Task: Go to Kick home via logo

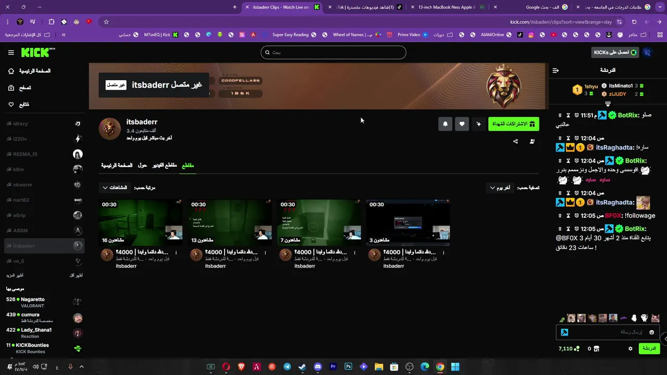Action: coord(38,52)
